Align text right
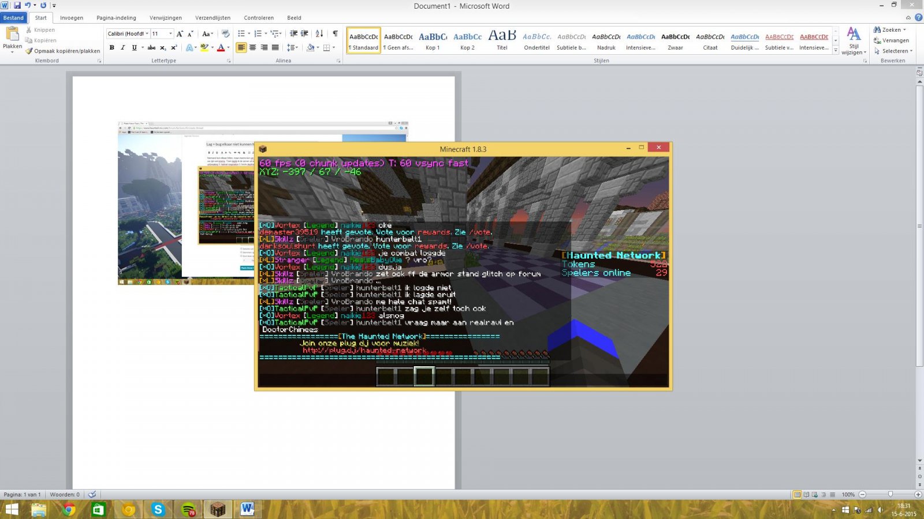Image resolution: width=924 pixels, height=519 pixels. (264, 47)
